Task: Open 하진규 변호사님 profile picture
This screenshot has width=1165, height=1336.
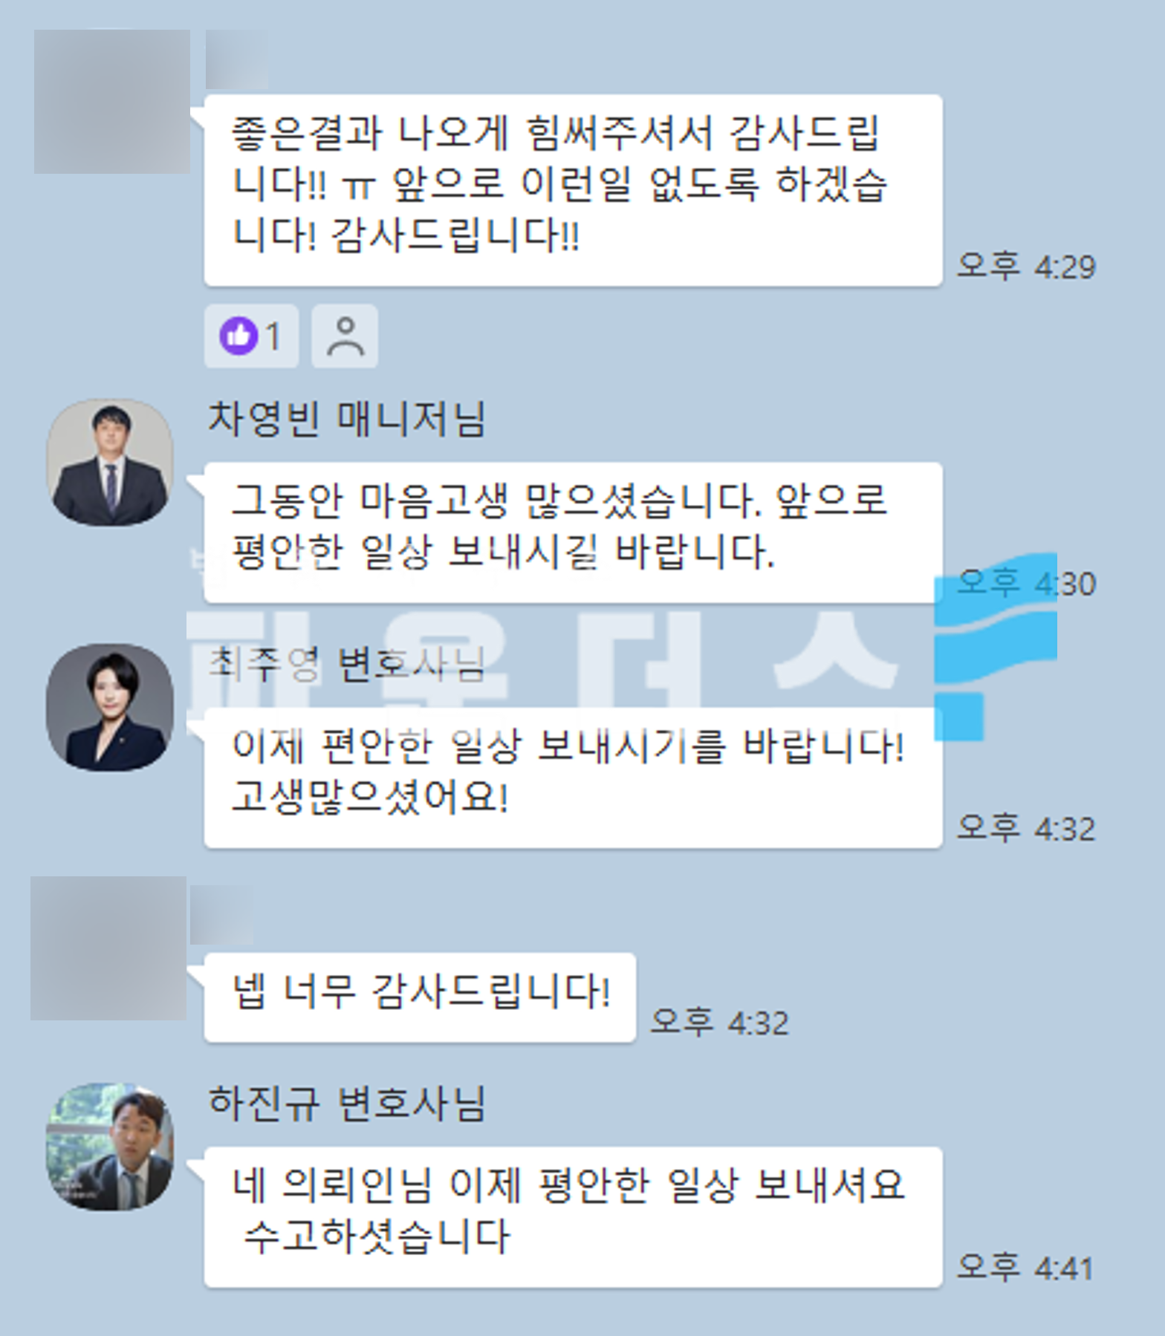Action: (110, 1146)
